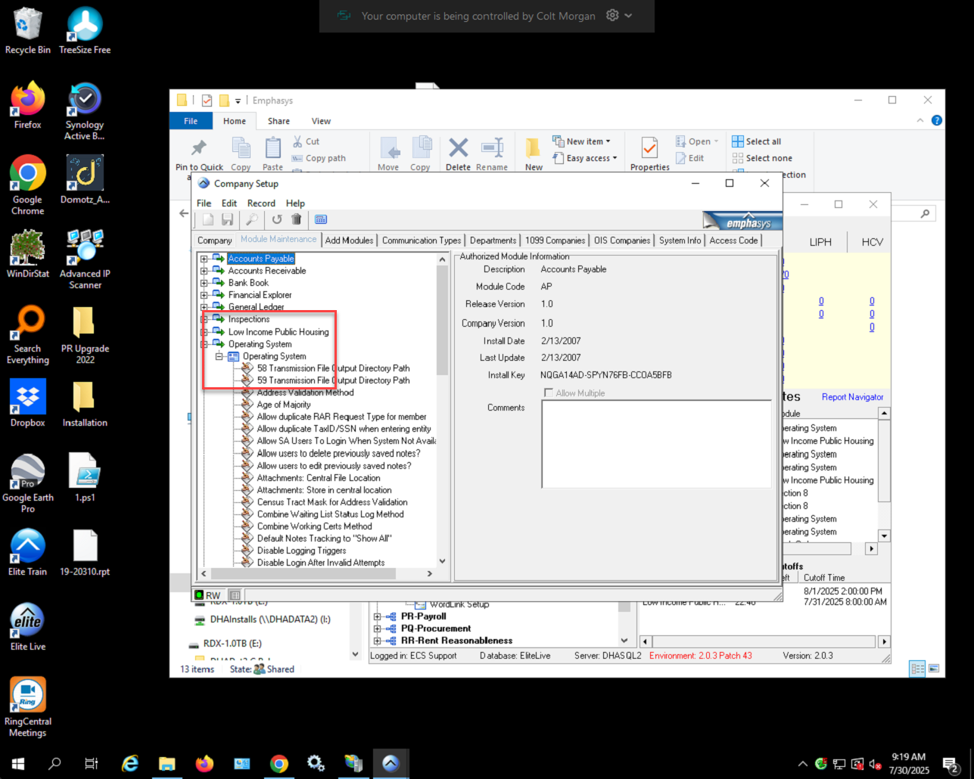Click the Report Navigator link
Image resolution: width=974 pixels, height=779 pixels.
[x=852, y=397]
